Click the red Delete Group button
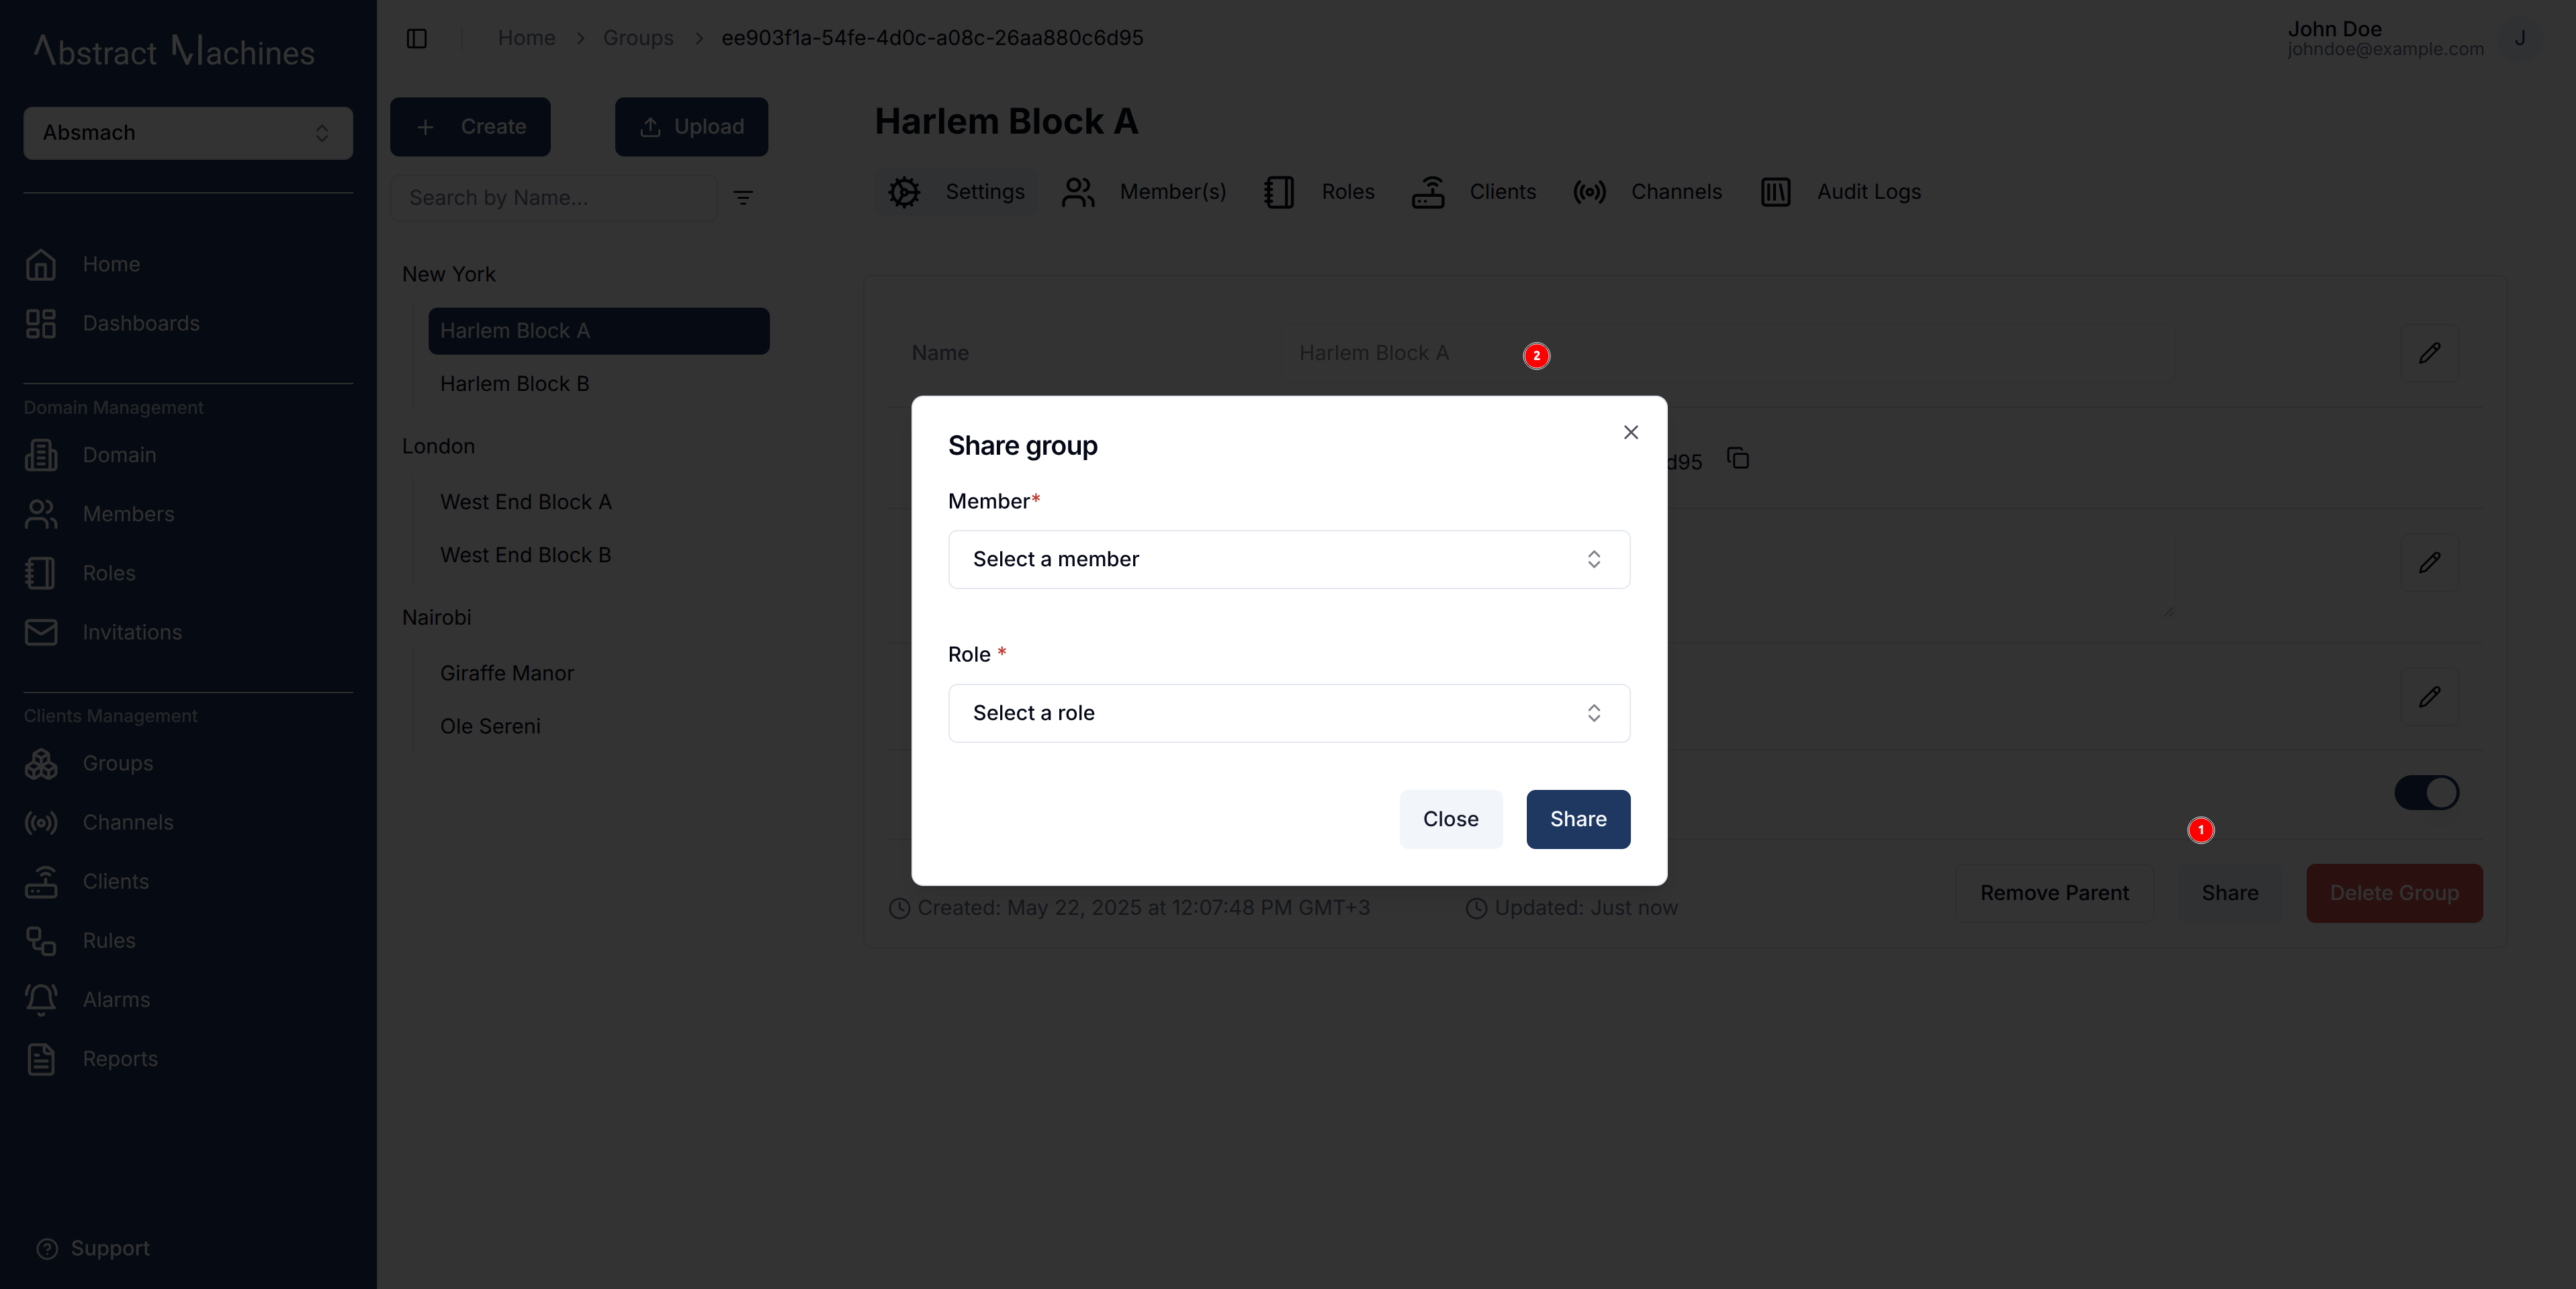Image resolution: width=2576 pixels, height=1289 pixels. pos(2394,893)
